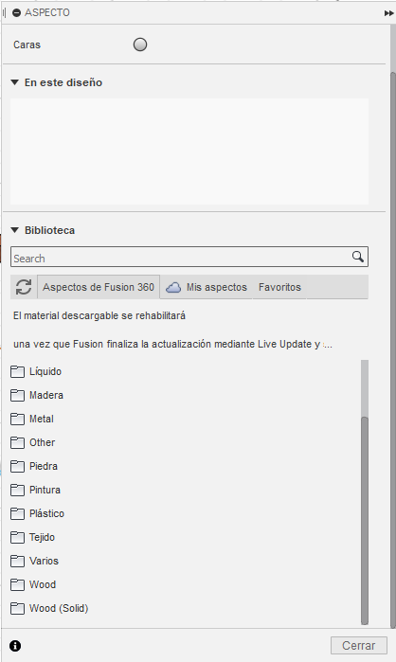Image resolution: width=396 pixels, height=662 pixels.
Task: Click the refresh library icon
Action: [24, 287]
